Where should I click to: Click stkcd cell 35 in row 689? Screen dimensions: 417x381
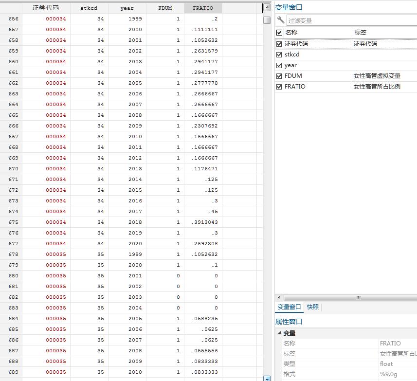(89, 372)
